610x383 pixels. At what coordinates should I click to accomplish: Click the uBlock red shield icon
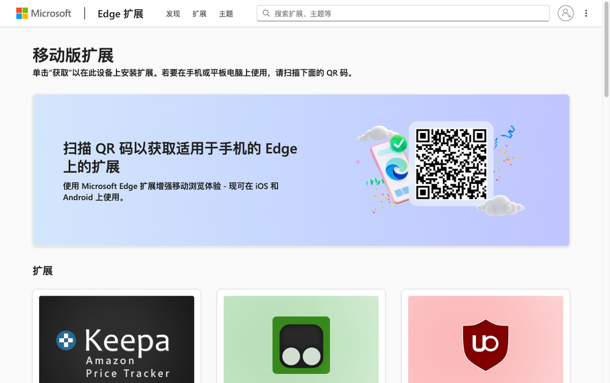tap(486, 345)
